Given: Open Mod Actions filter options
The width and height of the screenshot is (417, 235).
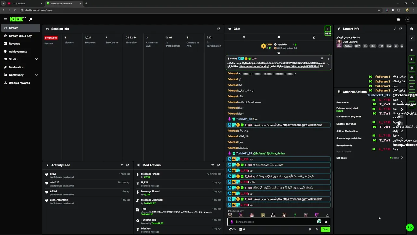Looking at the screenshot, I should tap(213, 165).
